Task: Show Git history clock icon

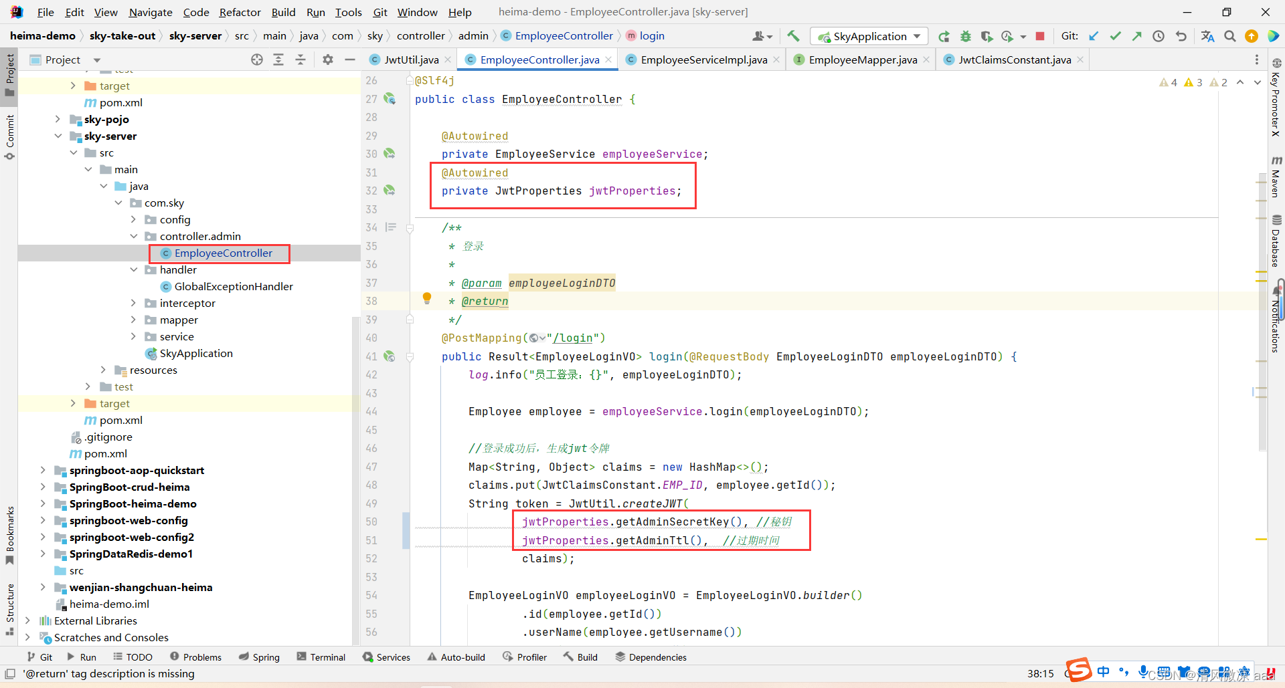Action: 1159,36
